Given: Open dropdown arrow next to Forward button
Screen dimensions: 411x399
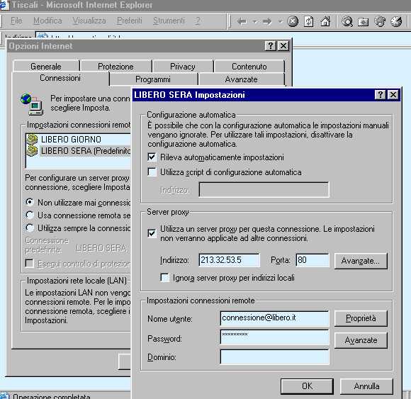Looking at the screenshot, I should point(280,21).
